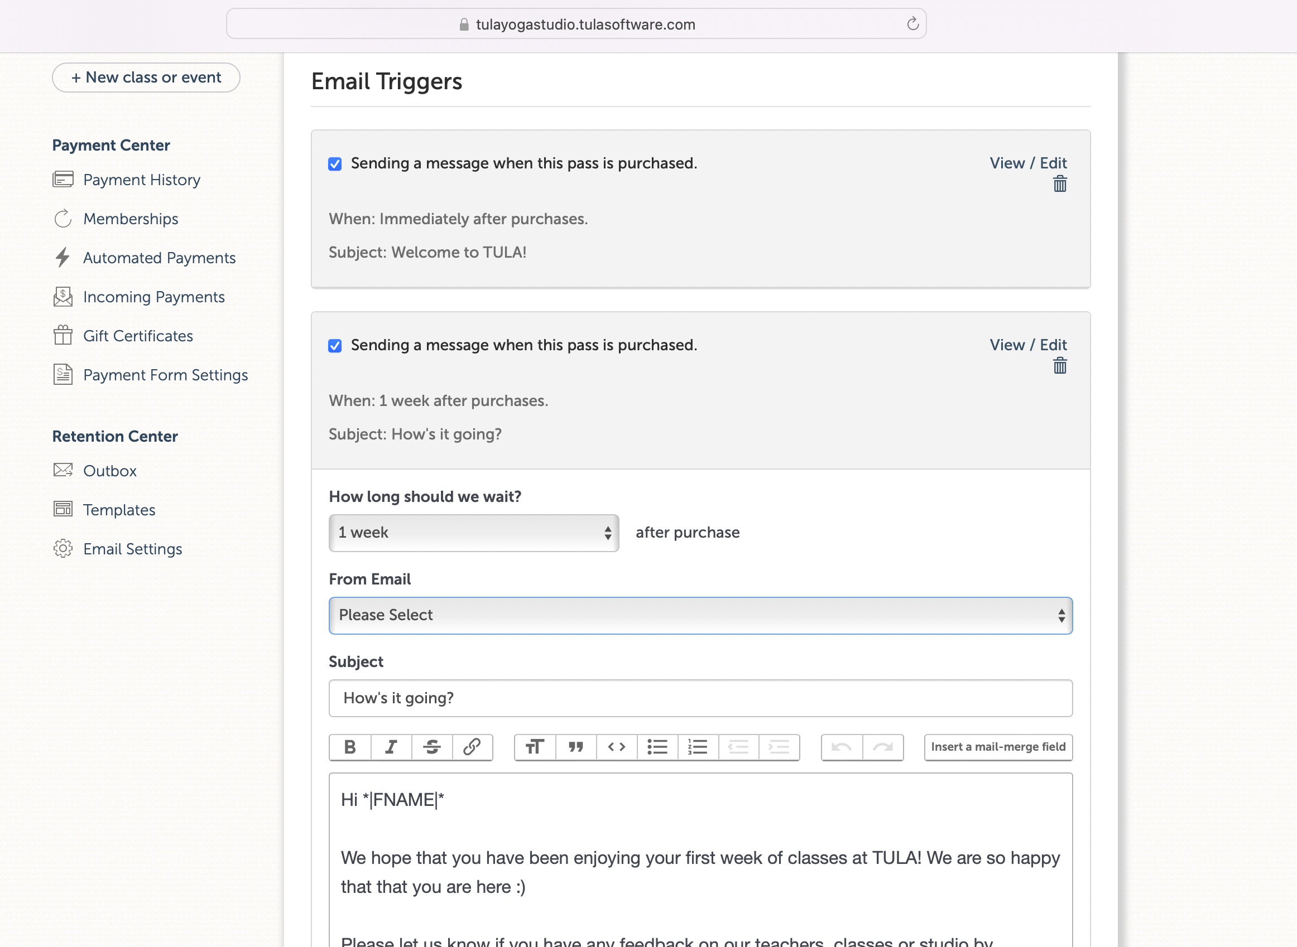This screenshot has height=947, width=1297.
Task: Open Email Settings in sidebar
Action: click(132, 549)
